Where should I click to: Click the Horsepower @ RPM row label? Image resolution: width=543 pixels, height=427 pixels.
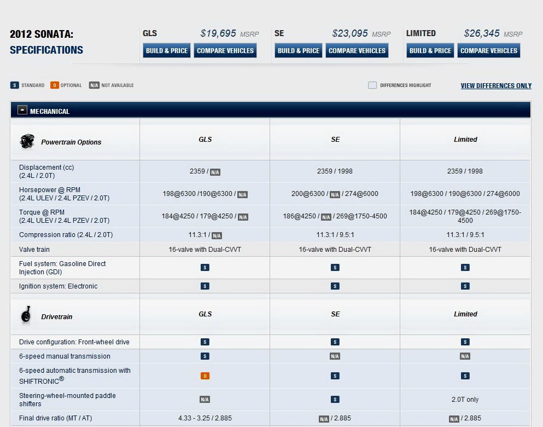click(65, 194)
